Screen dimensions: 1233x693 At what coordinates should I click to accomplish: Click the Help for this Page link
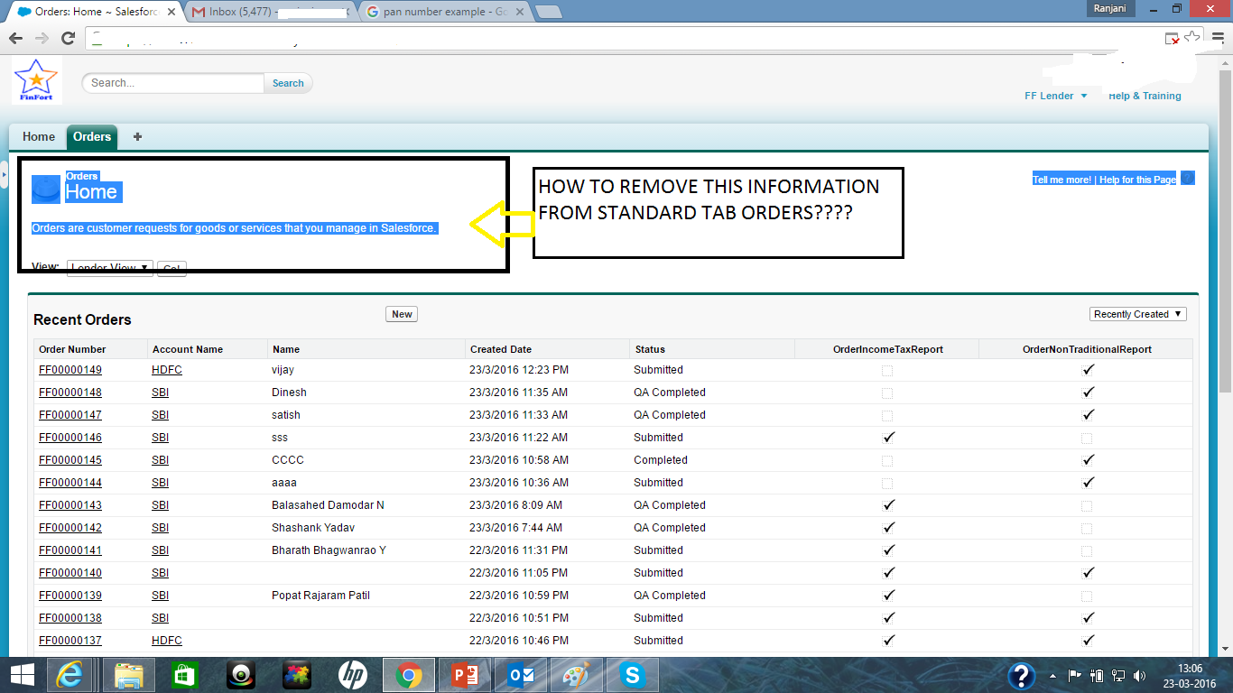coord(1137,180)
